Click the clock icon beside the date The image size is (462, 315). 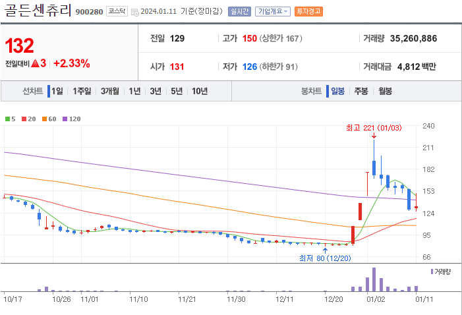point(135,13)
